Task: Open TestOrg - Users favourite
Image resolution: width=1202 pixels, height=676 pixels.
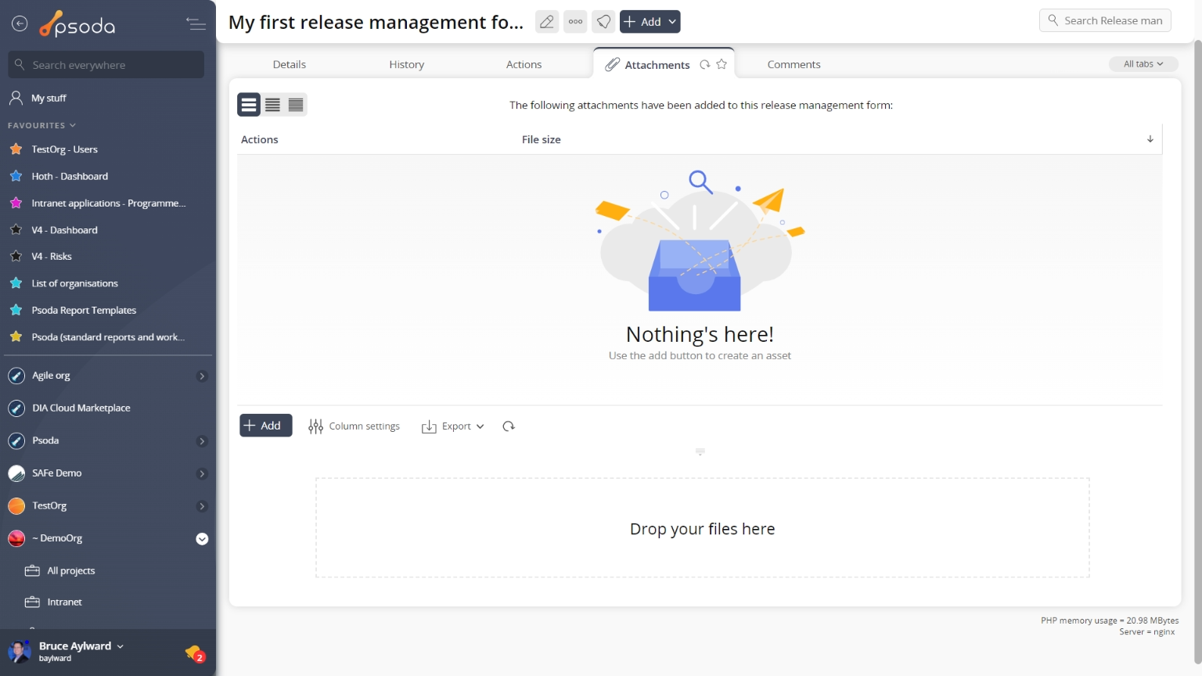Action: click(64, 149)
